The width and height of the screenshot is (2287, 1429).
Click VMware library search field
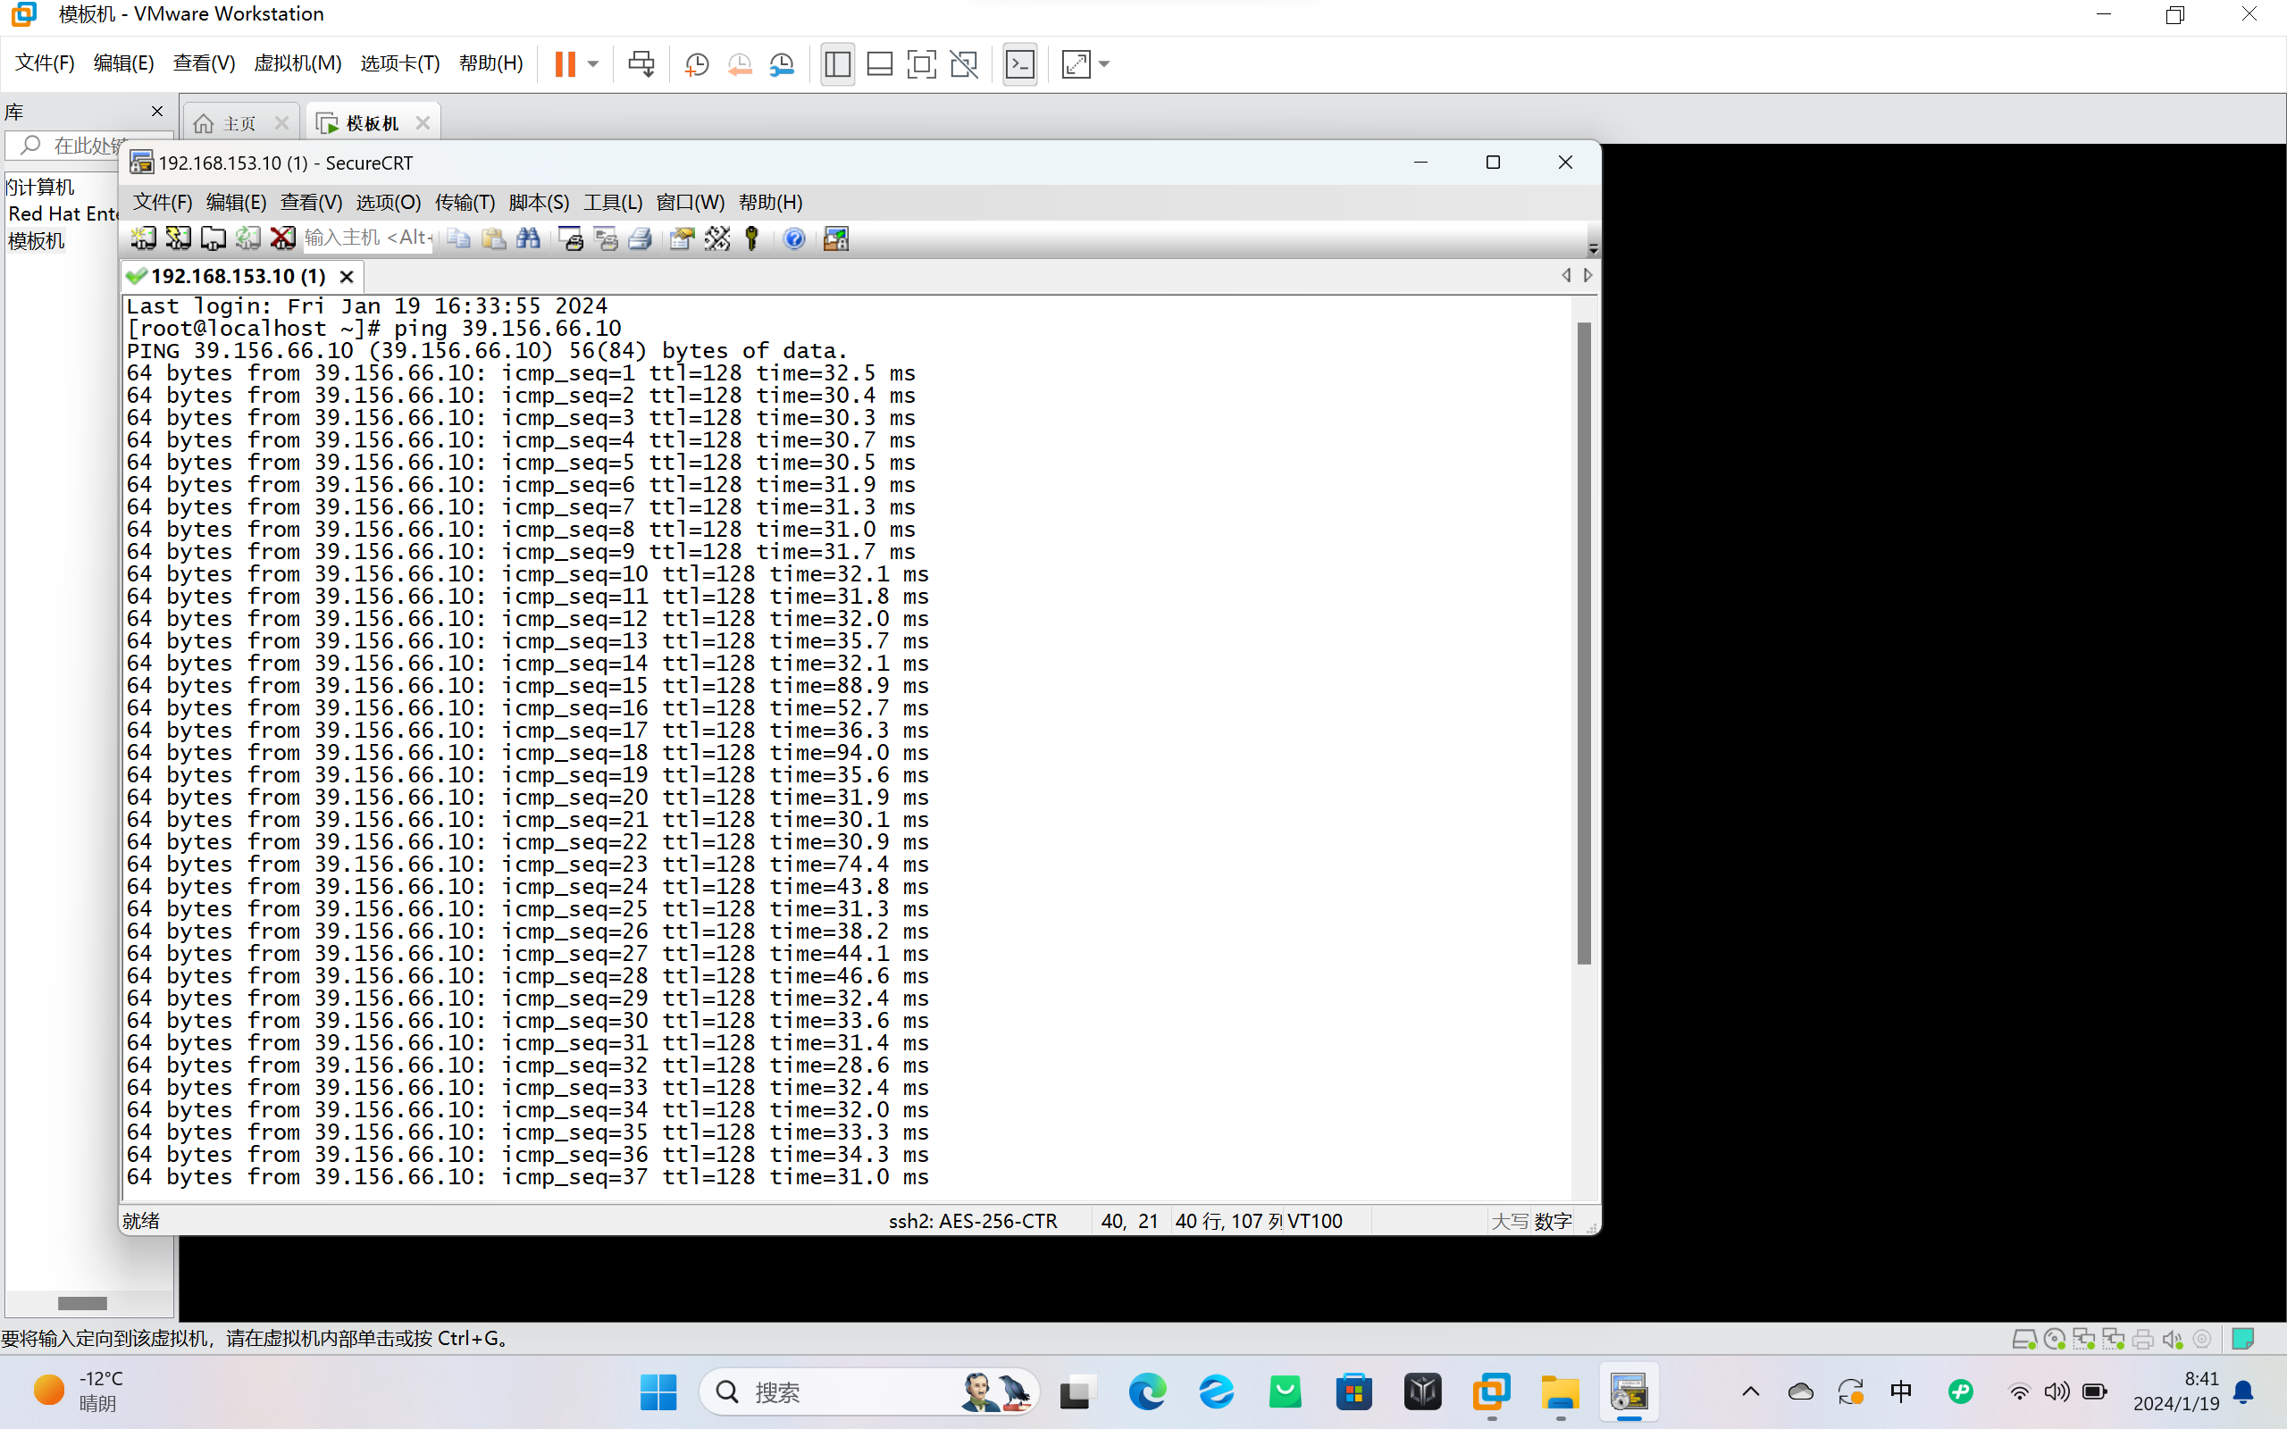click(89, 146)
